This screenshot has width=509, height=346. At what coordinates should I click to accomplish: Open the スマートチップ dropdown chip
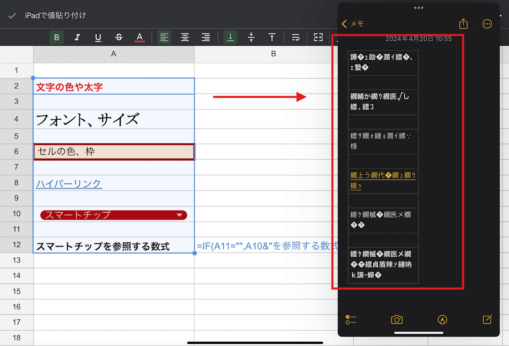click(114, 215)
